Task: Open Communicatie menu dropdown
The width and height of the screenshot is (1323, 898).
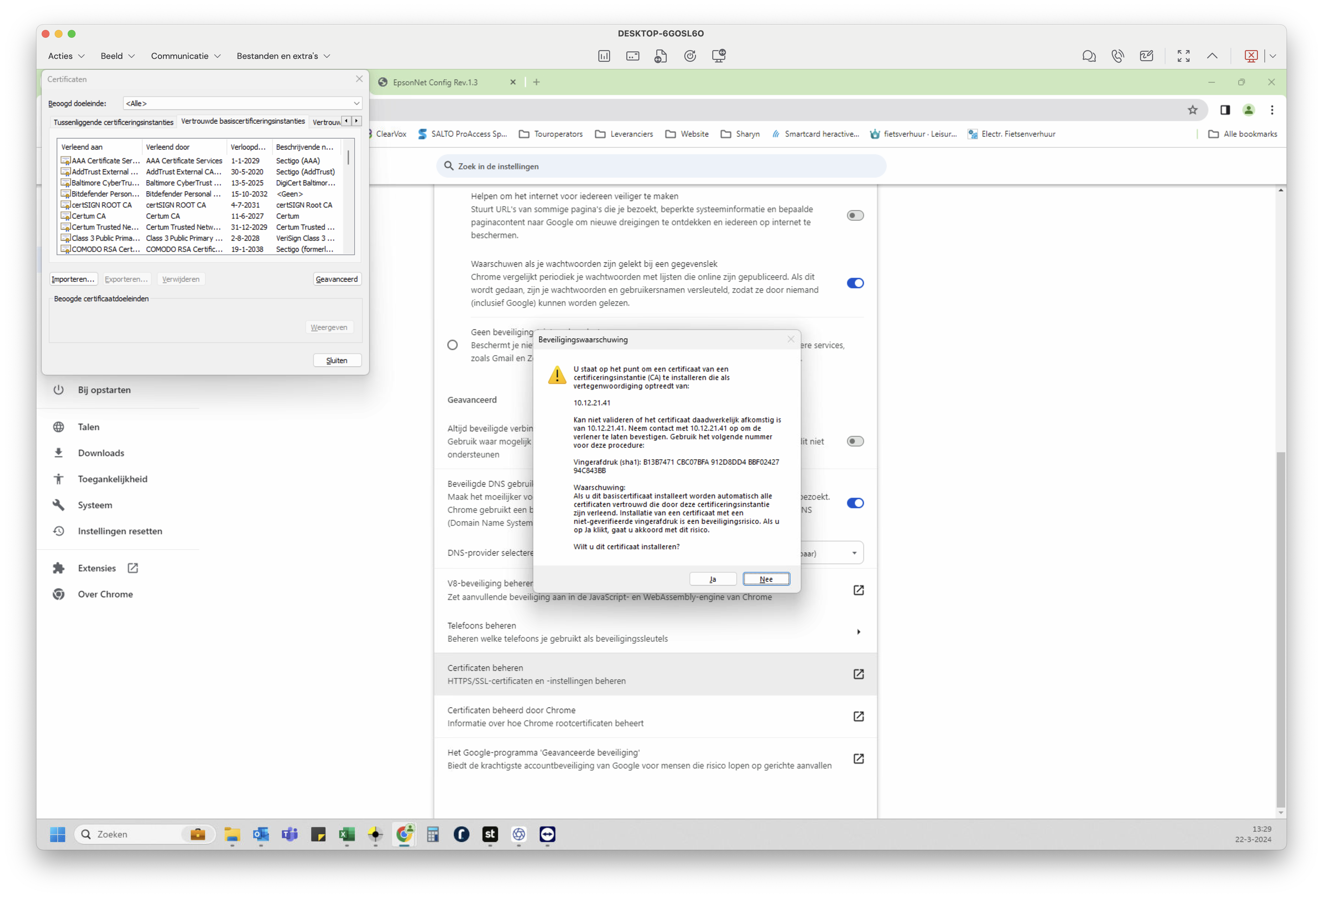Action: coord(186,56)
